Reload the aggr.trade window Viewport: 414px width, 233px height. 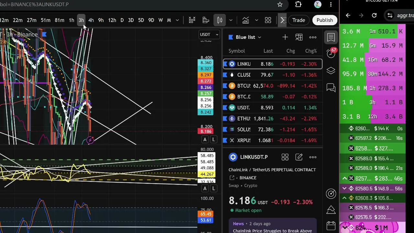pyautogui.click(x=374, y=15)
